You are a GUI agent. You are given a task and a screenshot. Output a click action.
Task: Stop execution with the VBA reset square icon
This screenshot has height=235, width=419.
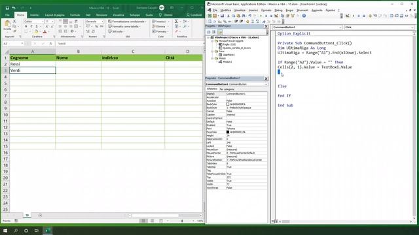(271, 16)
